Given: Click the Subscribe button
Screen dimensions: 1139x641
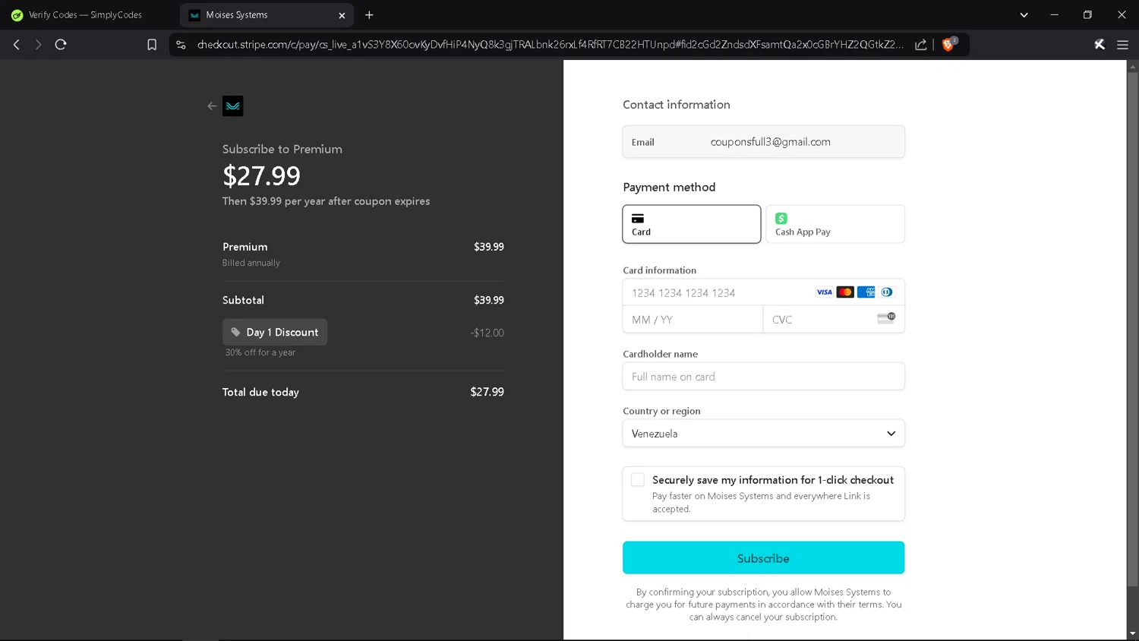Looking at the screenshot, I should click(763, 558).
